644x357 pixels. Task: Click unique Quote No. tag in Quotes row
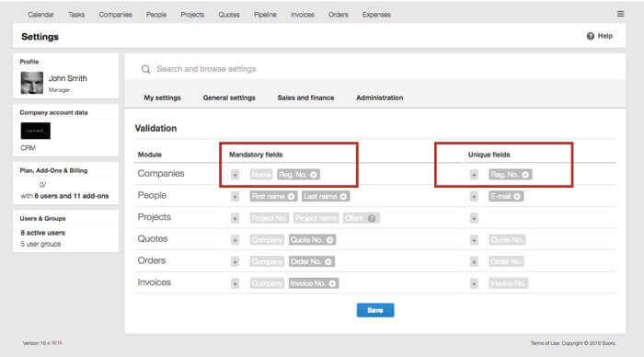[x=507, y=240]
